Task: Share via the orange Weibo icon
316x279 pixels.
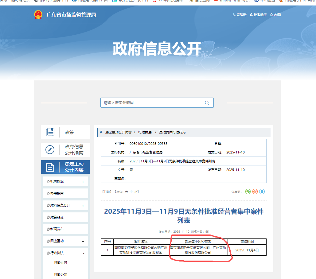Action: click(x=255, y=192)
